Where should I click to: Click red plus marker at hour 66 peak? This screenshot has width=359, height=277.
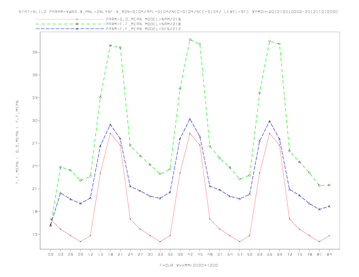tap(270, 133)
